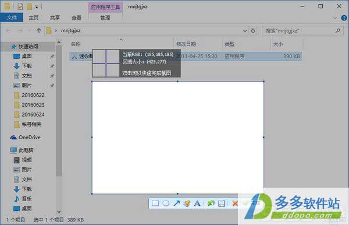Open the quick access toolbar dropdown arrow

(x=37, y=6)
